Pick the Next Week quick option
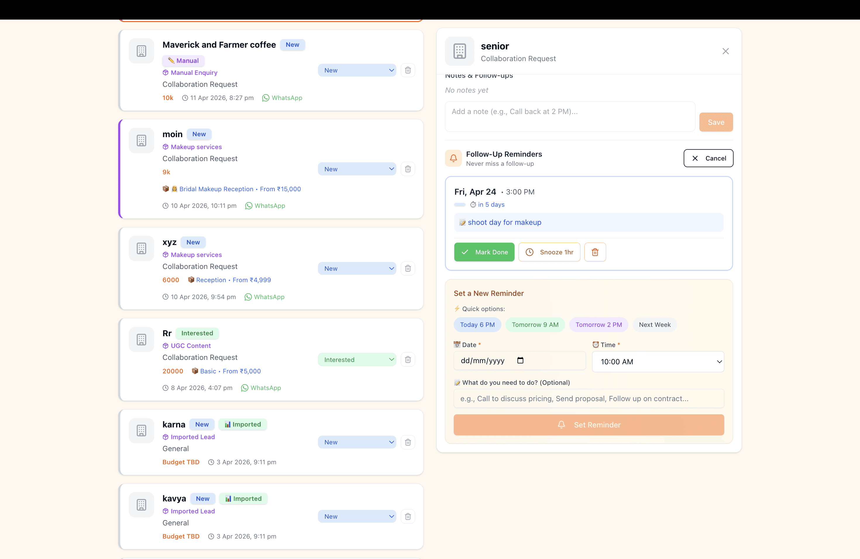860x559 pixels. (x=654, y=325)
